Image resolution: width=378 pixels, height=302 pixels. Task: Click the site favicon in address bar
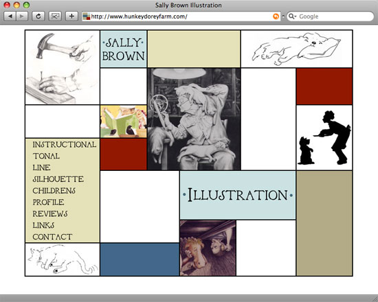point(87,16)
